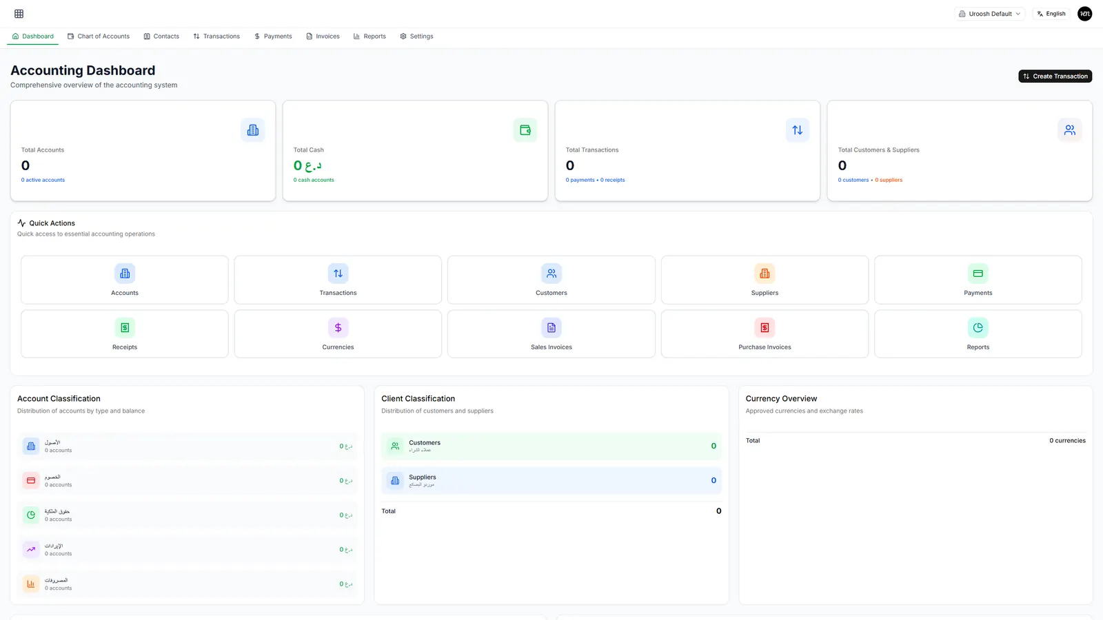Open the Reports navigation tab

[370, 37]
